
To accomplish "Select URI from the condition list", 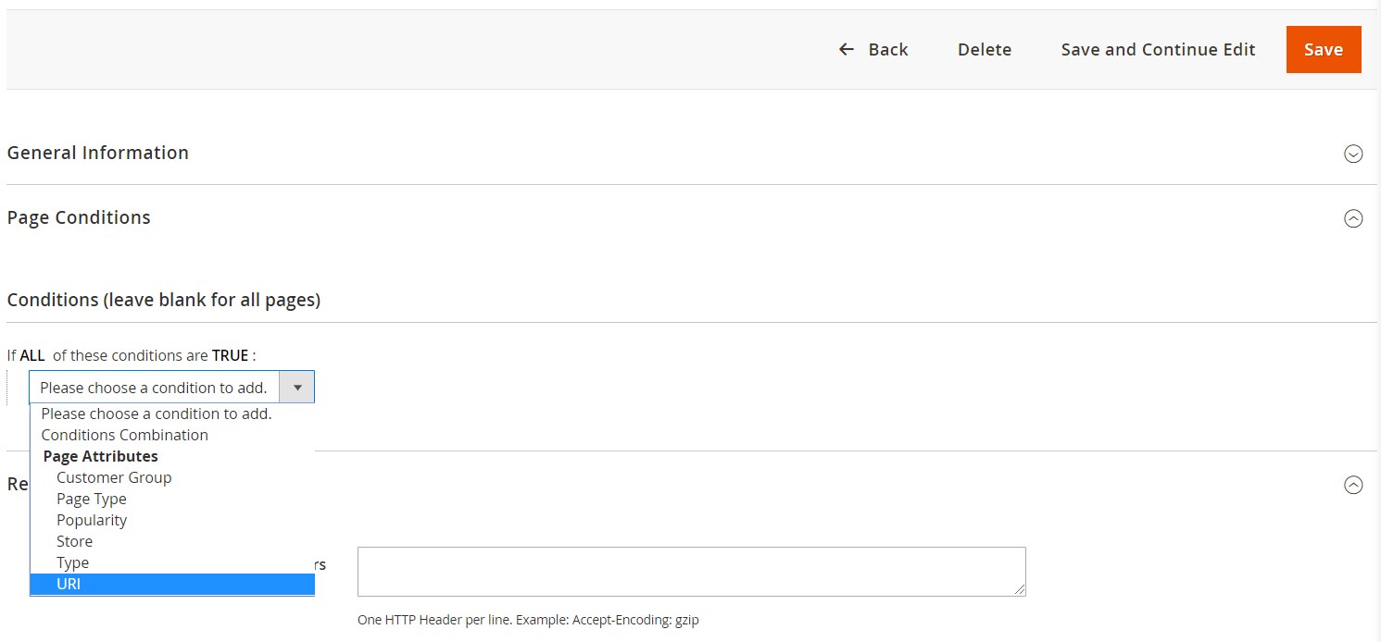I will tap(69, 584).
